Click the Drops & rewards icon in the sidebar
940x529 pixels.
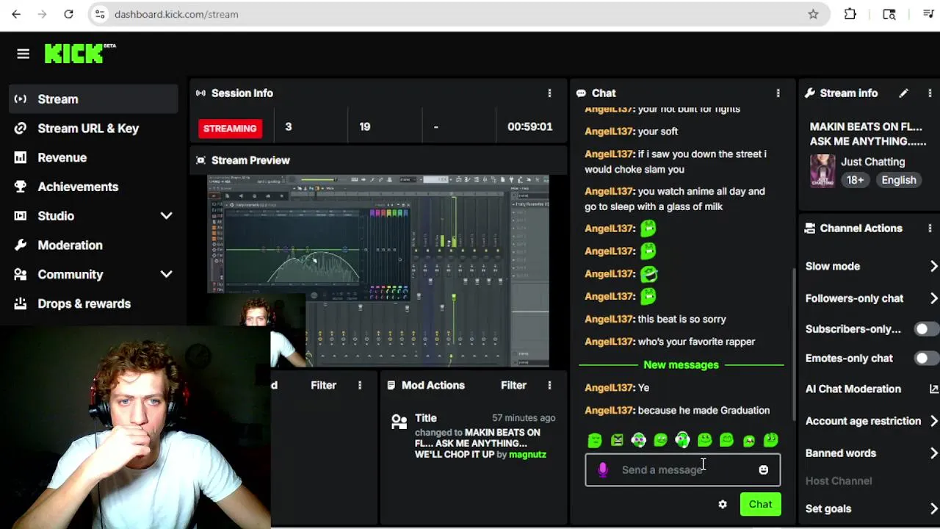click(21, 303)
